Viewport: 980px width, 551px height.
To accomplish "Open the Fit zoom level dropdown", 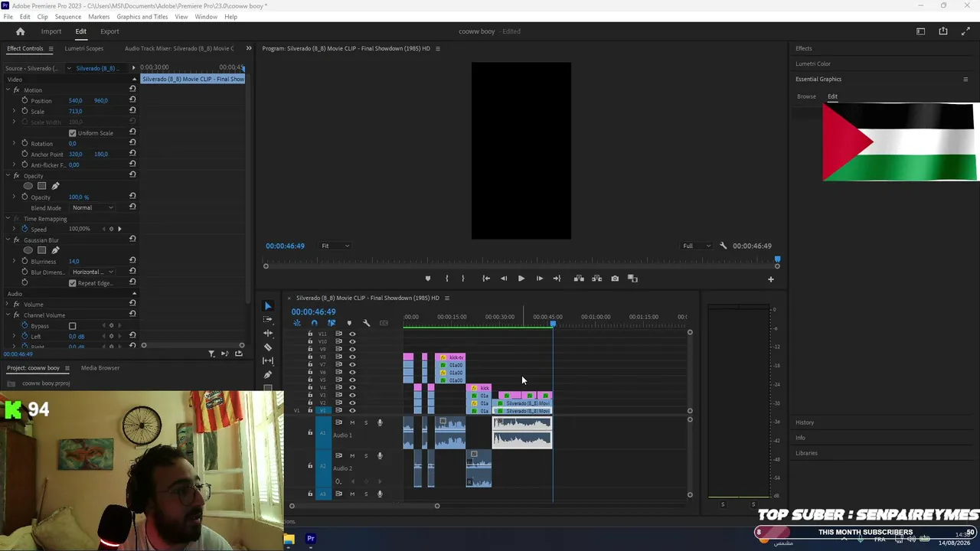I will (335, 246).
